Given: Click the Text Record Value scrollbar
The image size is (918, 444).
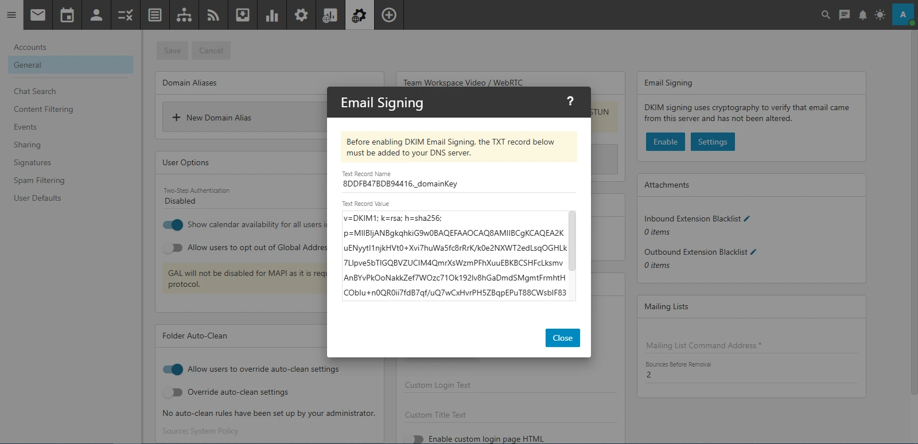Looking at the screenshot, I should (x=572, y=241).
